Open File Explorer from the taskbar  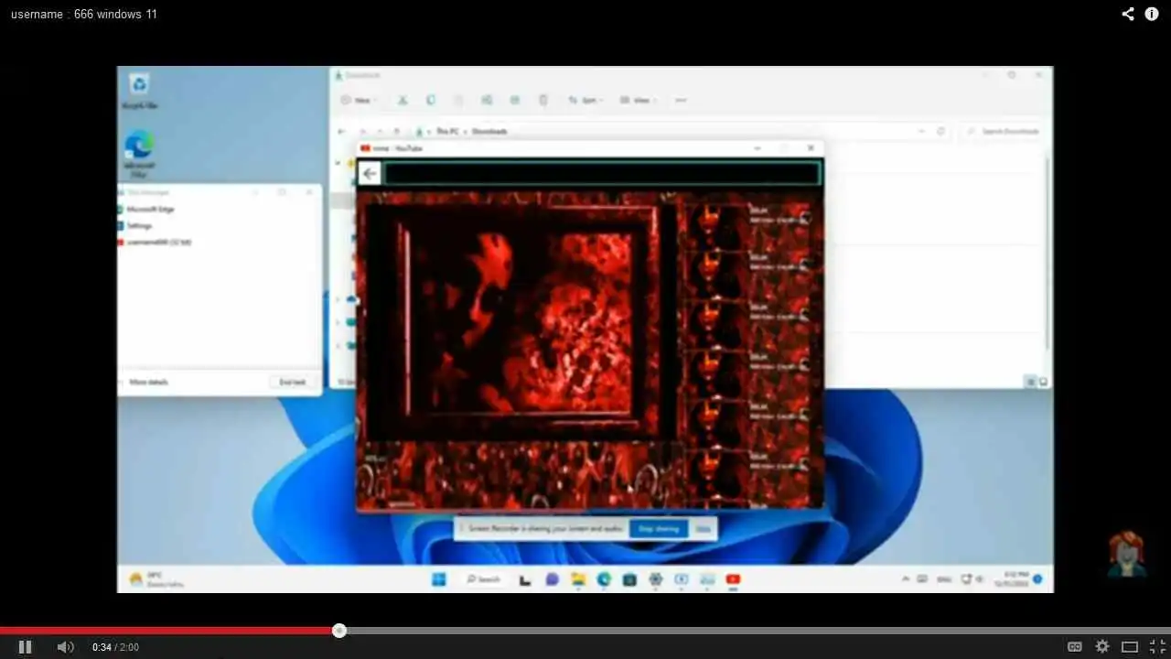click(x=578, y=579)
